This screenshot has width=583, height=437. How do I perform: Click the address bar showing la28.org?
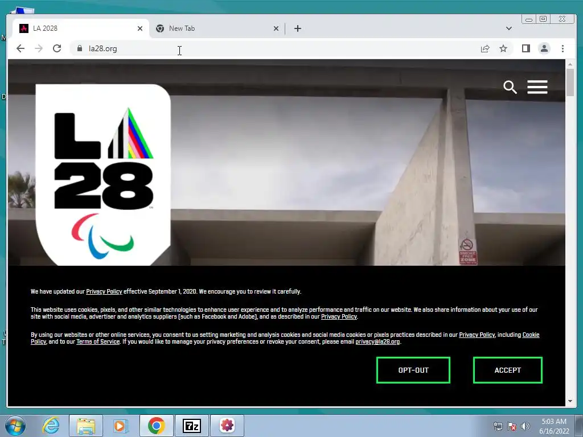[x=275, y=48]
